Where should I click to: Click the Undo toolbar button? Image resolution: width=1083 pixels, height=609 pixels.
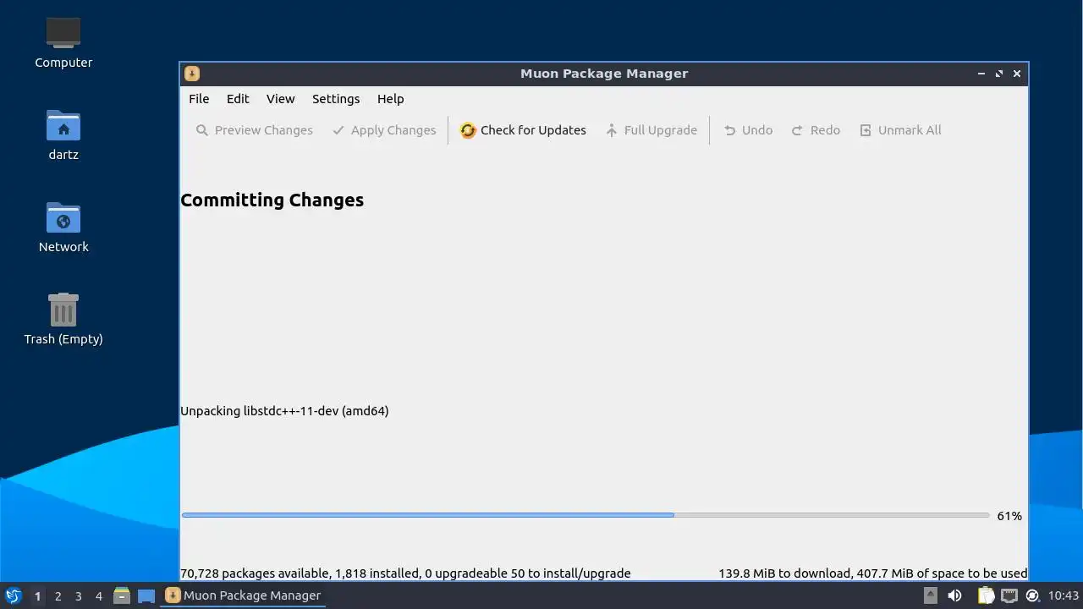point(748,130)
